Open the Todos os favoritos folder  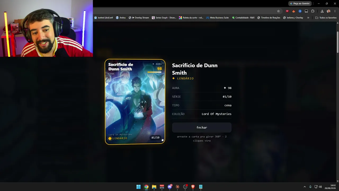point(326,18)
